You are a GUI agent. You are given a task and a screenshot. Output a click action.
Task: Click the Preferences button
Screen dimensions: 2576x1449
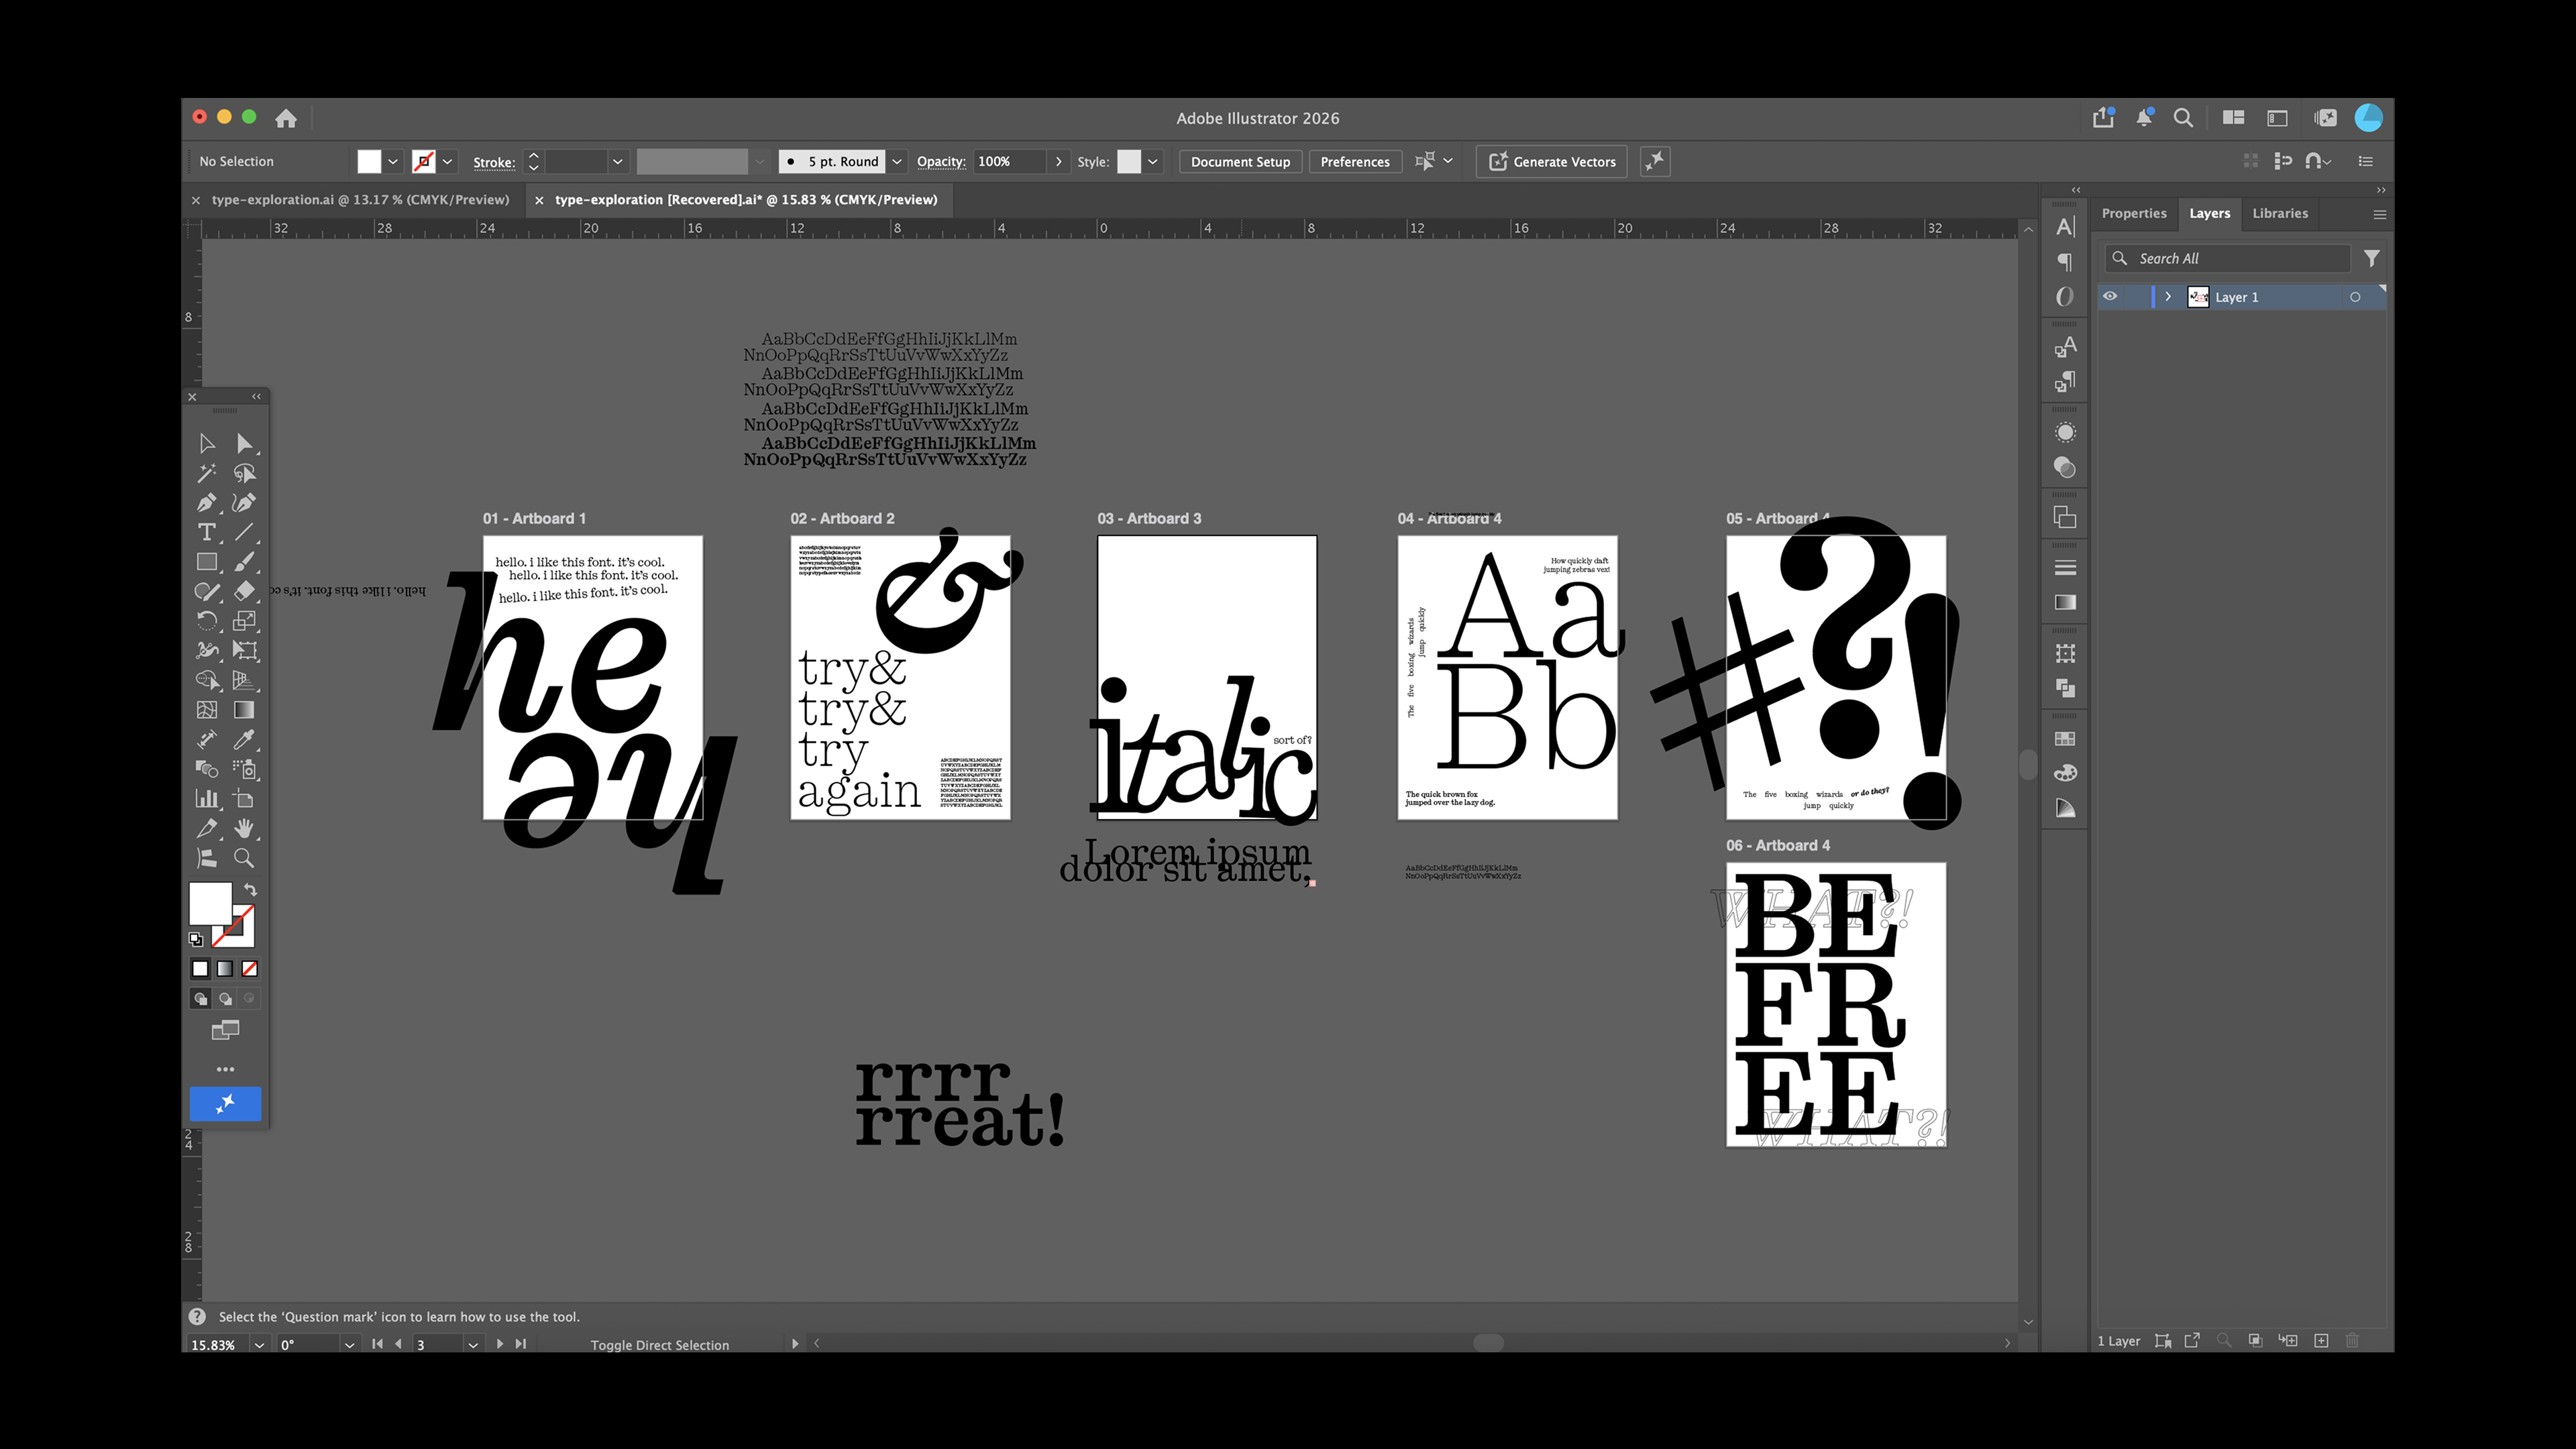[x=1355, y=162]
